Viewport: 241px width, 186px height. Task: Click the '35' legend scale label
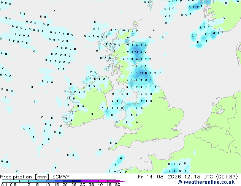[91, 184]
